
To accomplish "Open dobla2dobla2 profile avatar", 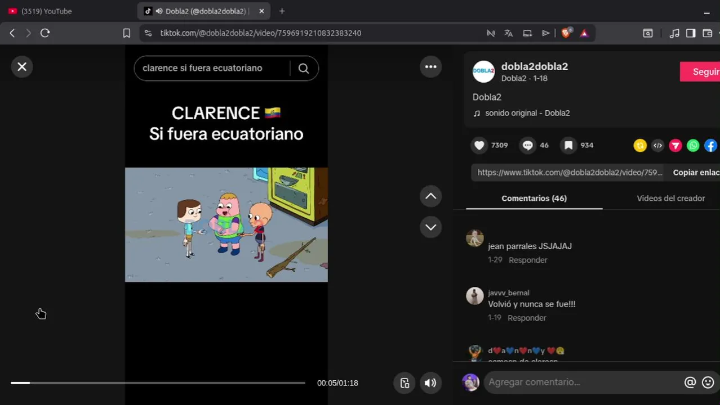I will tap(483, 71).
